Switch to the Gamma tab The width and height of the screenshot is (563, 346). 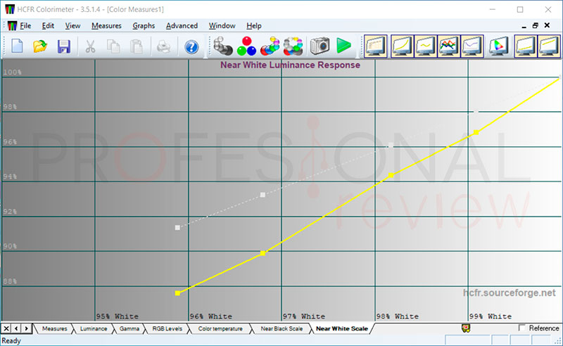129,328
